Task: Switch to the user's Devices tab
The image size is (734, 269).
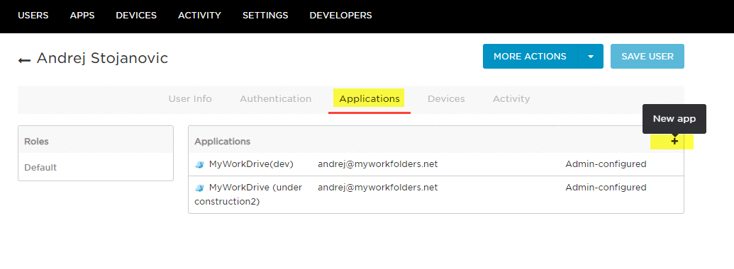Action: tap(446, 99)
